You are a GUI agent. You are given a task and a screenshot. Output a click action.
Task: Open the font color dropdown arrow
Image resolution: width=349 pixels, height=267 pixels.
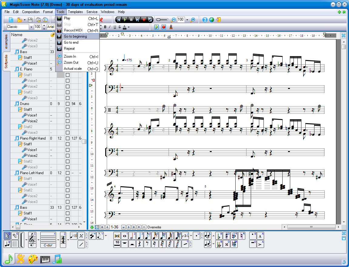point(129,27)
